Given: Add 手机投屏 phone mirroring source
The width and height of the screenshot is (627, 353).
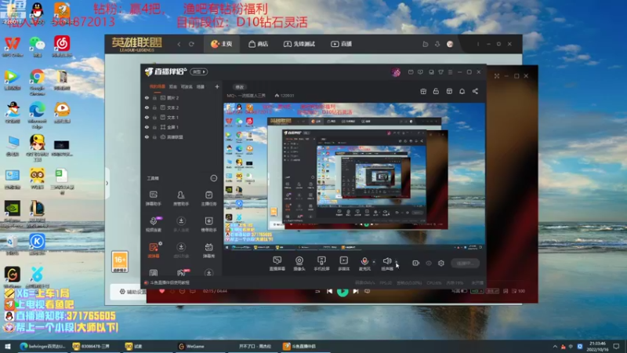Looking at the screenshot, I should pyautogui.click(x=321, y=264).
